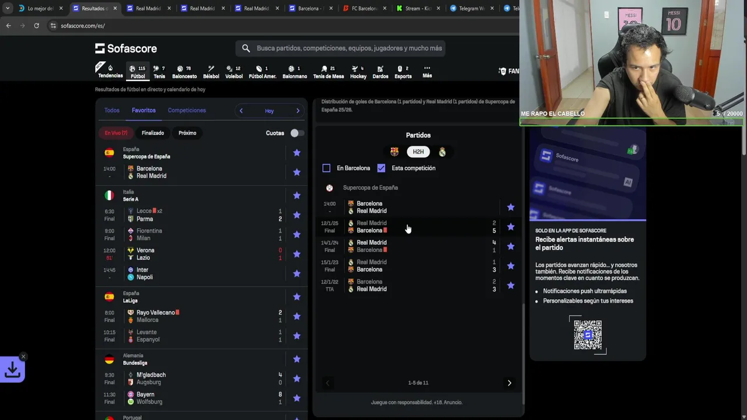The image size is (747, 420).
Task: Toggle favorite star for Bayern vs Wolfsburg
Action: [x=296, y=398]
